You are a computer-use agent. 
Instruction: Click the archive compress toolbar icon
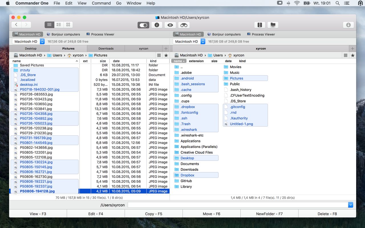[259, 25]
